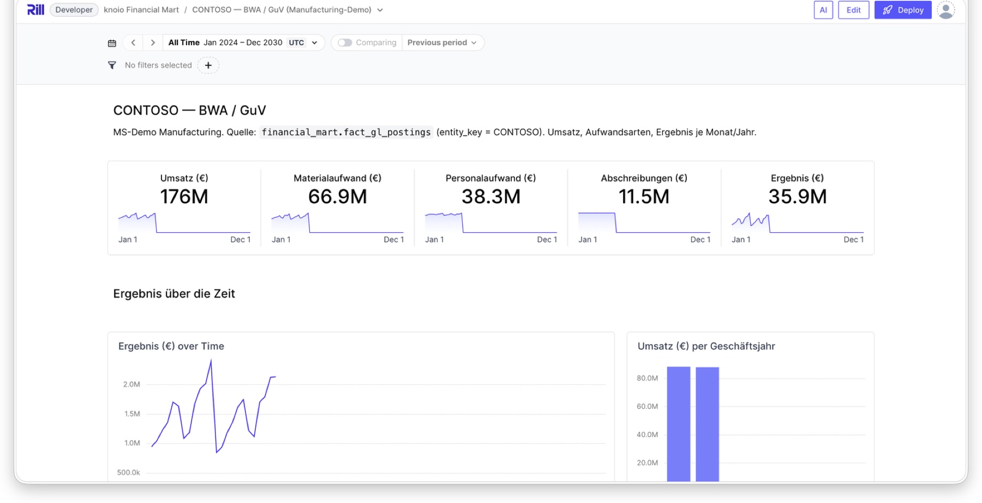Select the Personalaufwand (€) 38.3M card

point(491,208)
